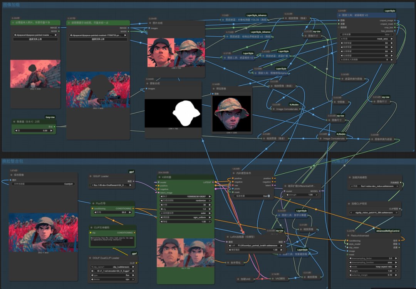The height and width of the screenshot is (289, 416).
Task: Click the 值 0.50 float slider field
Action: pos(34,131)
